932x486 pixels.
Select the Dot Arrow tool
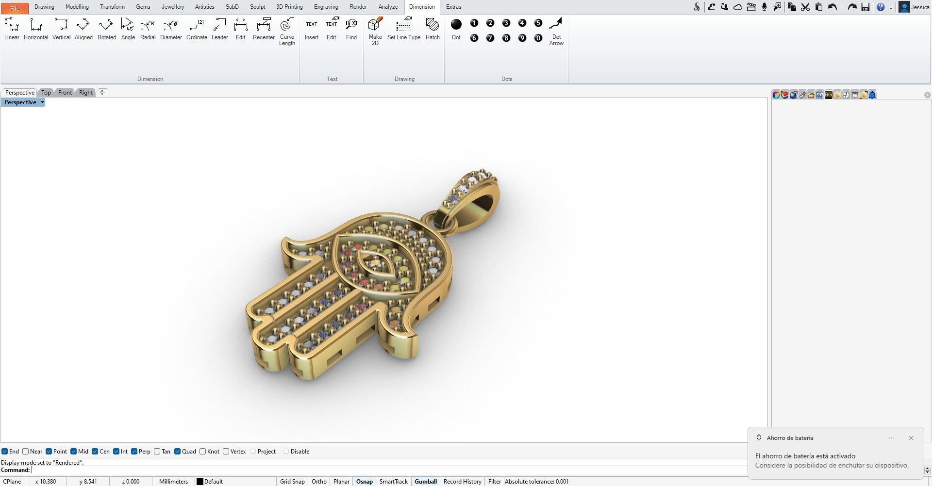(556, 32)
